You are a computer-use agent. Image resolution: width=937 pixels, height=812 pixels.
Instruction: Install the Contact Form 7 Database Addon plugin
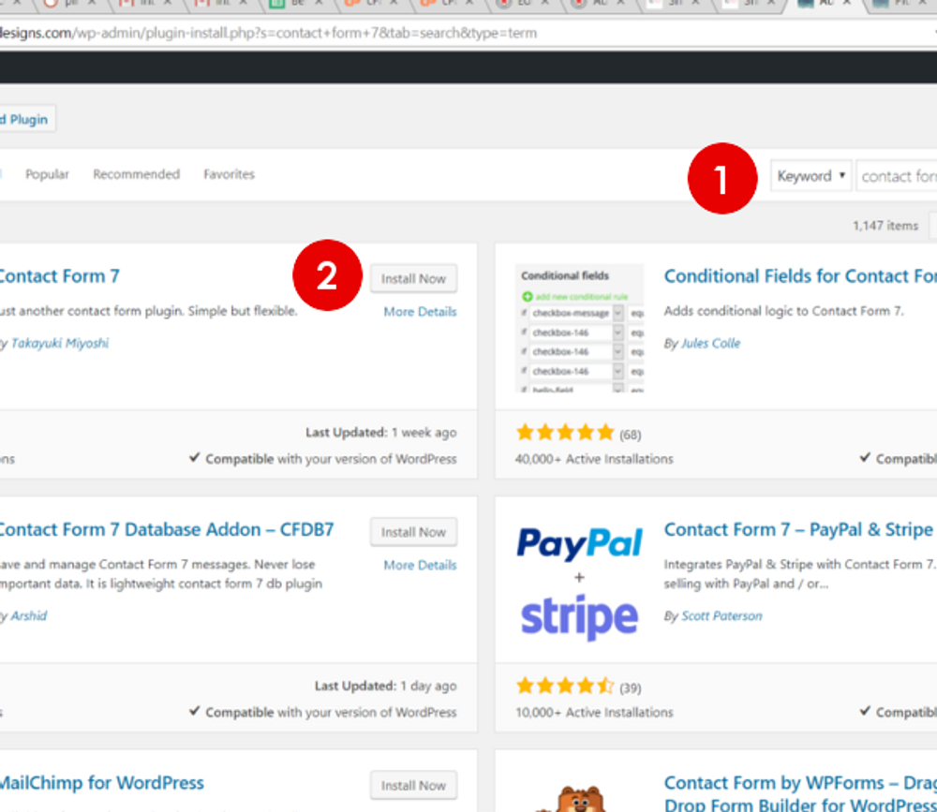pos(413,532)
